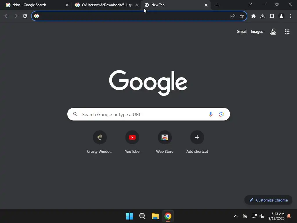
Task: Open the profile avatar menu
Action: 281,16
